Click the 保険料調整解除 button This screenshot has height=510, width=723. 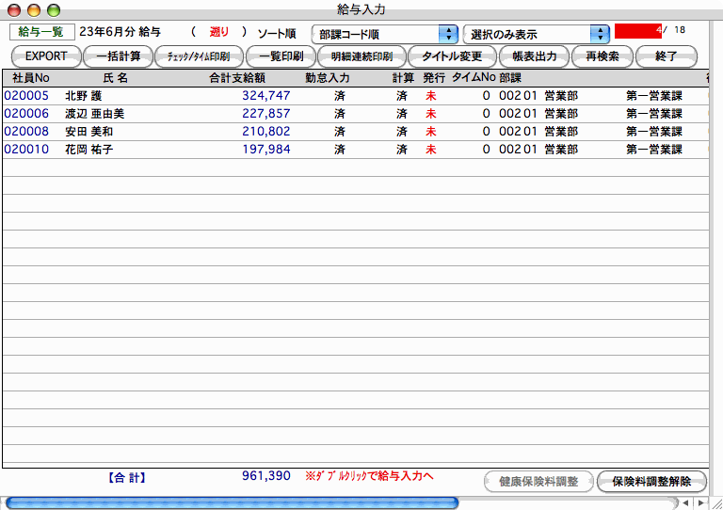tap(651, 482)
